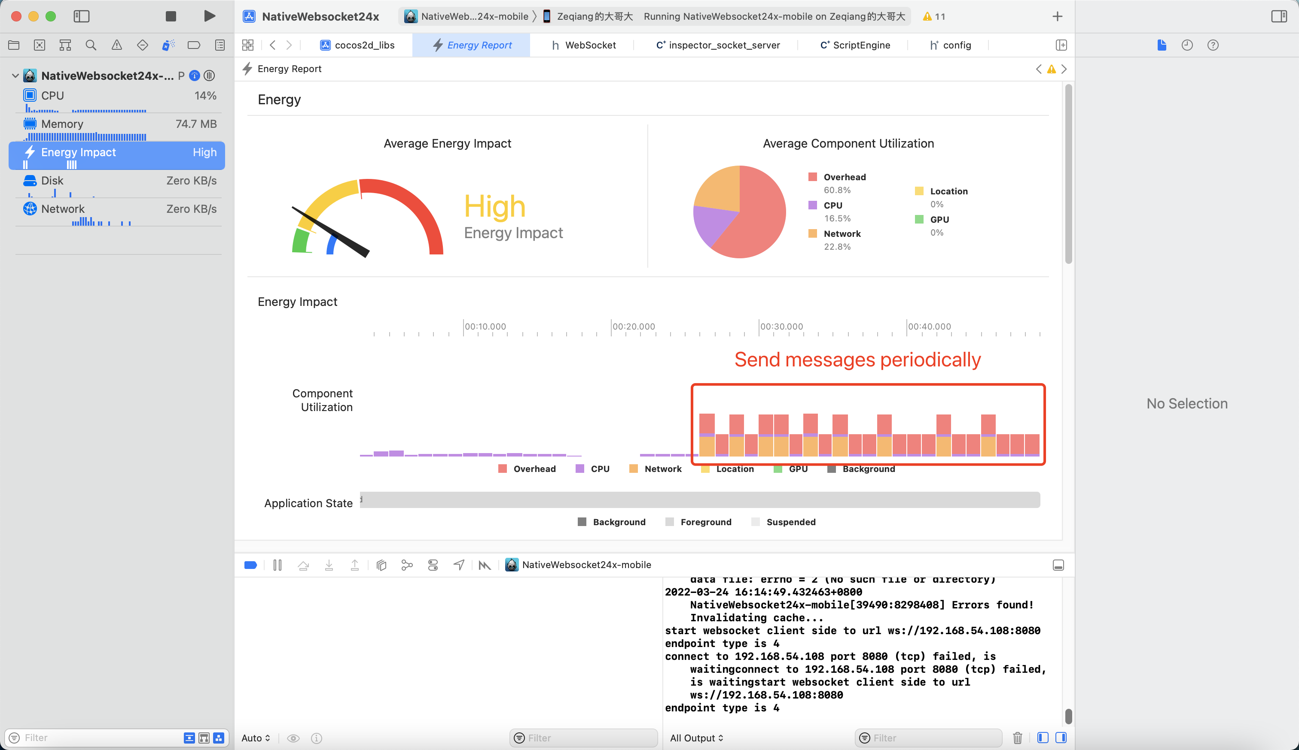Open the Report navigator list icon

pyautogui.click(x=220, y=45)
